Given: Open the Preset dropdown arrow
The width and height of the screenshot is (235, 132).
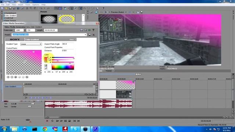Looking at the screenshot, I should click(x=85, y=35).
